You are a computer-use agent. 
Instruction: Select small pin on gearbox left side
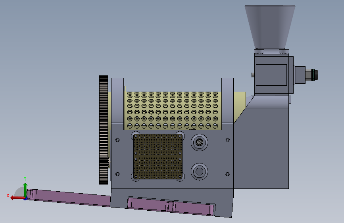click(x=253, y=75)
